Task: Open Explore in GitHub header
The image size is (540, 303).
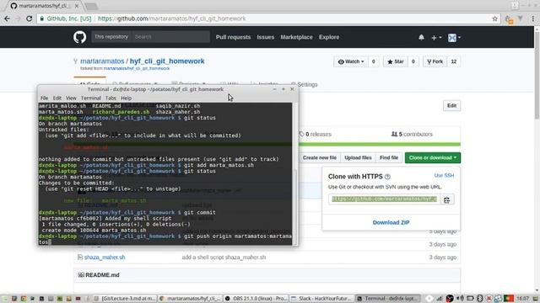Action: 329,37
